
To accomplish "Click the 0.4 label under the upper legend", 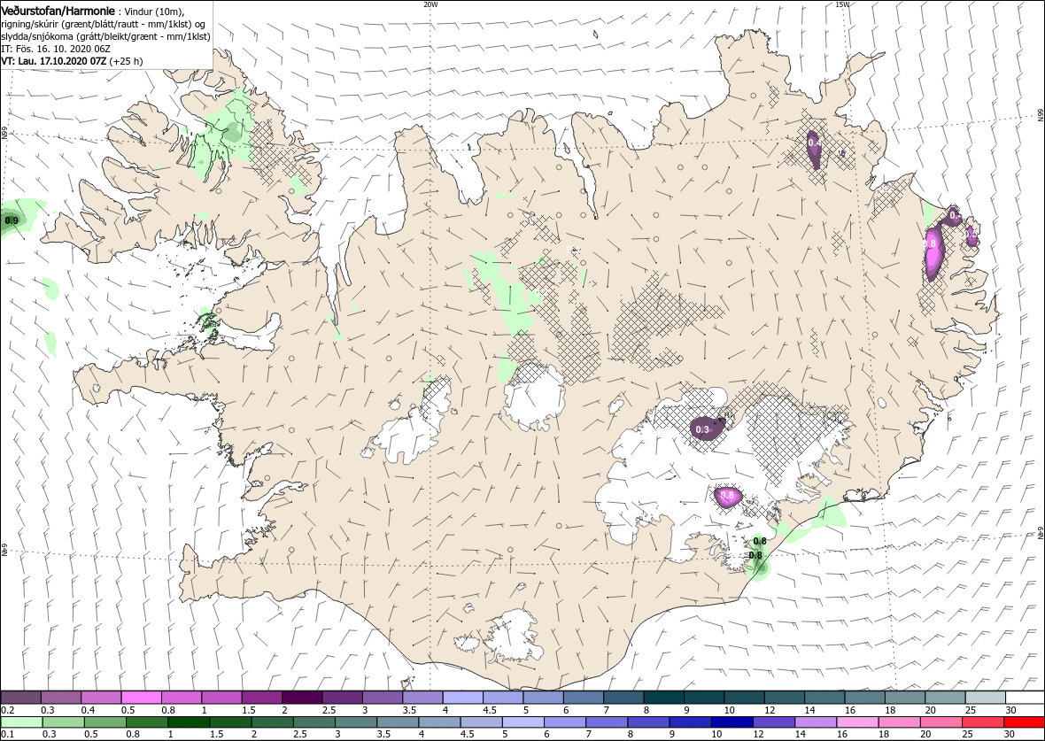I will pyautogui.click(x=88, y=710).
